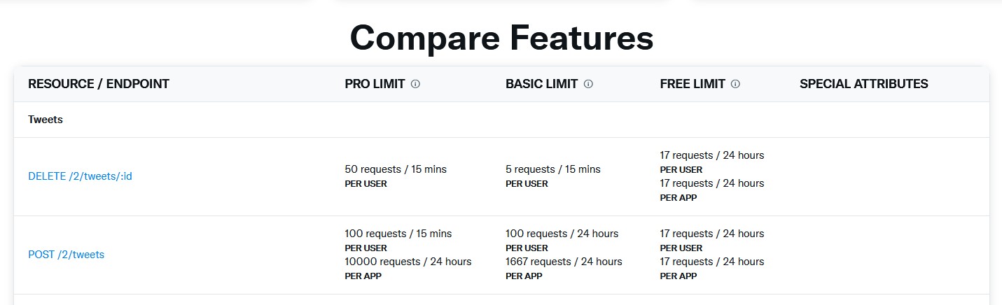Click the Compare Features heading

coord(501,38)
